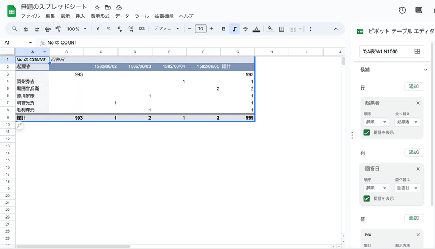Star the untitled spreadsheet
The height and width of the screenshot is (249, 435).
click(x=97, y=8)
